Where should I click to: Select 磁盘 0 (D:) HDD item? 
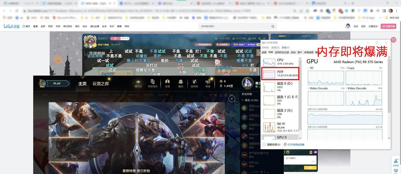pyautogui.click(x=280, y=87)
